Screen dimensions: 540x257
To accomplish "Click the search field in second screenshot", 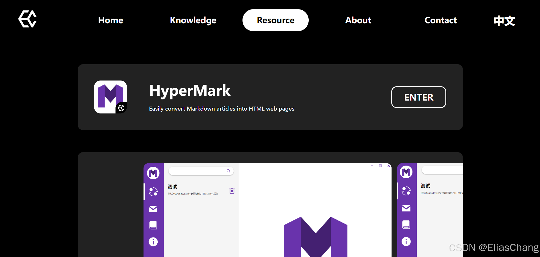I will point(442,170).
